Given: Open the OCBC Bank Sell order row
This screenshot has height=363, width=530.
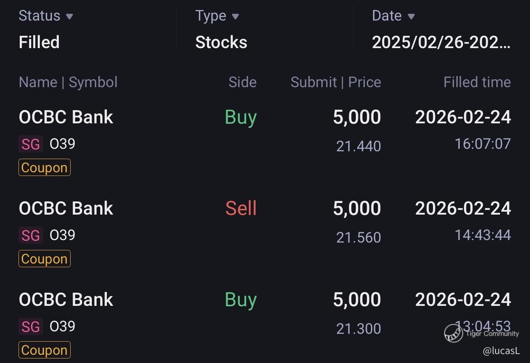Looking at the screenshot, I should click(66, 209).
